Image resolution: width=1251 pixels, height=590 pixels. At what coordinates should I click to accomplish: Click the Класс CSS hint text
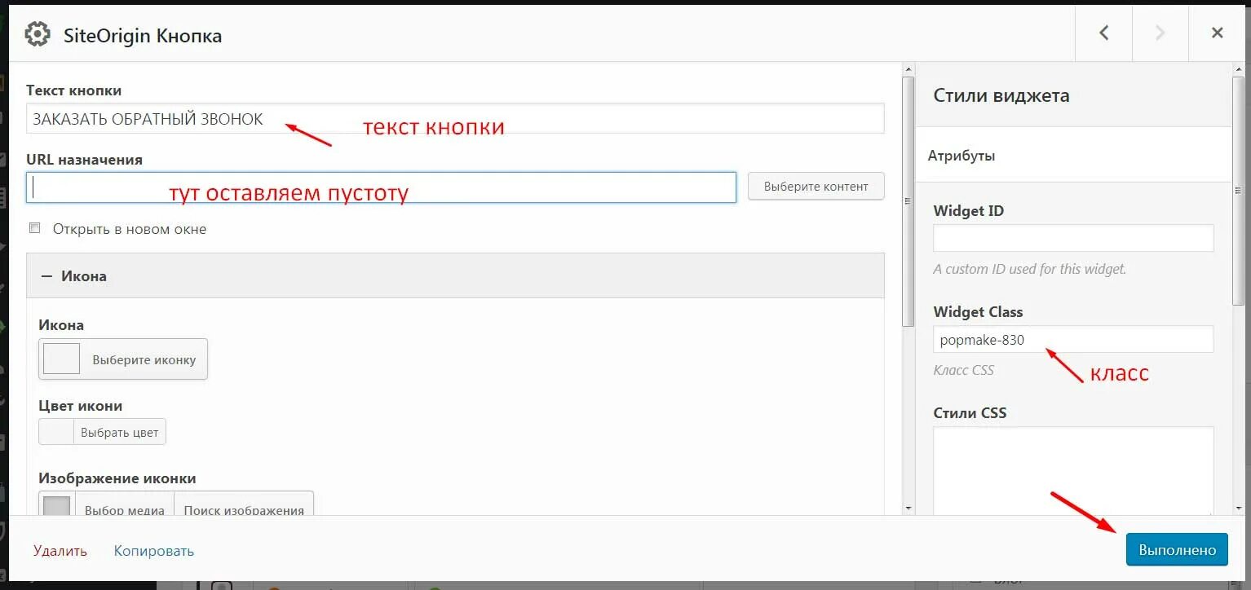[x=964, y=370]
